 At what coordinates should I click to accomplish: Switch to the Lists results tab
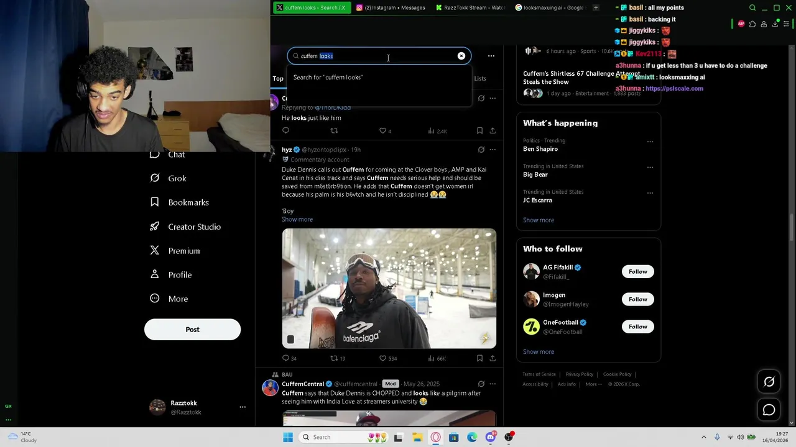point(480,78)
